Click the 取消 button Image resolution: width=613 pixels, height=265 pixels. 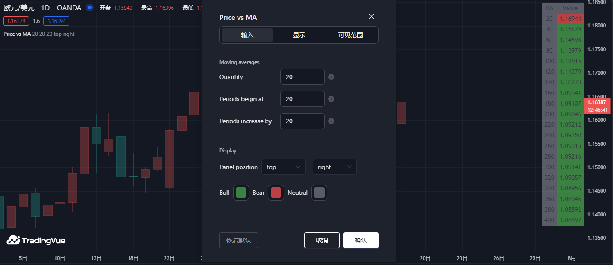click(x=322, y=240)
